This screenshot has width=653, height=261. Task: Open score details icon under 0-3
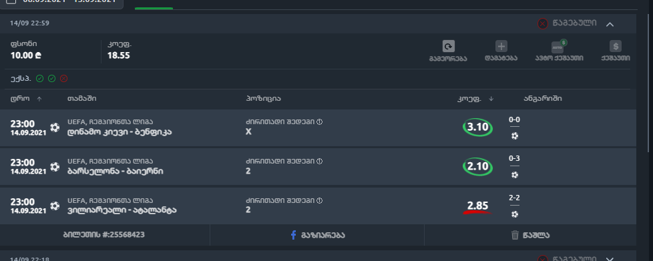pyautogui.click(x=515, y=175)
